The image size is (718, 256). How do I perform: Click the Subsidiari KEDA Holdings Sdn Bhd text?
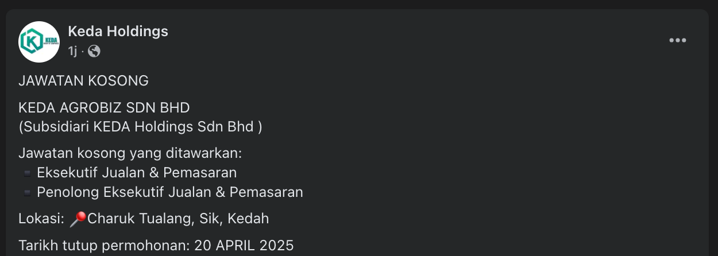pyautogui.click(x=140, y=127)
